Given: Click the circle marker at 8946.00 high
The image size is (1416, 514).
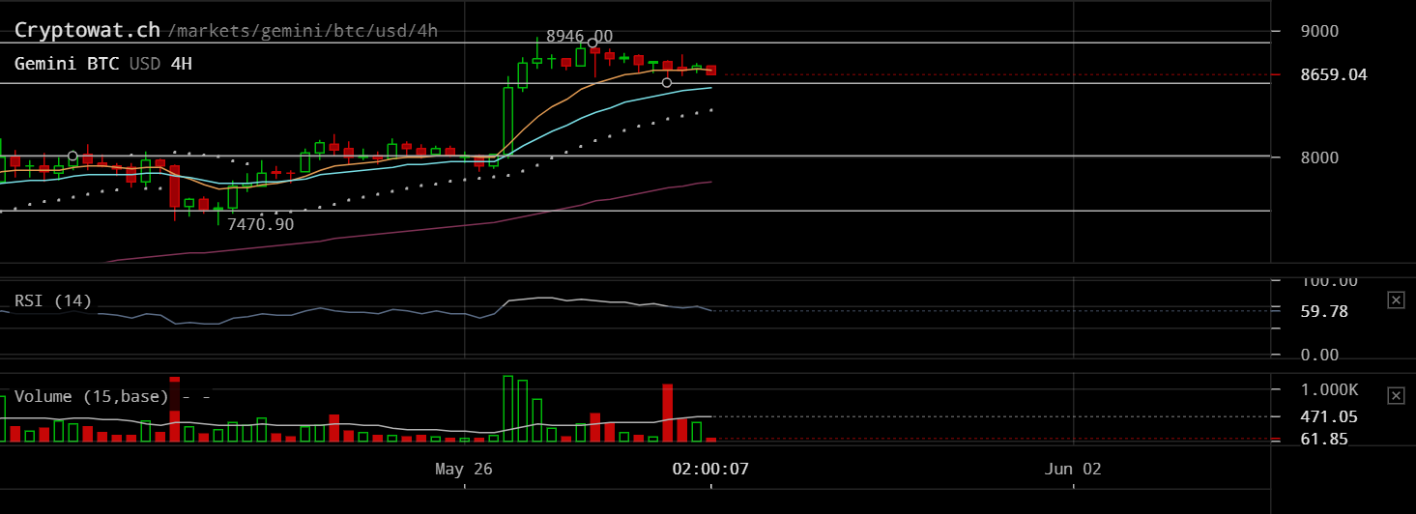Looking at the screenshot, I should pos(592,43).
